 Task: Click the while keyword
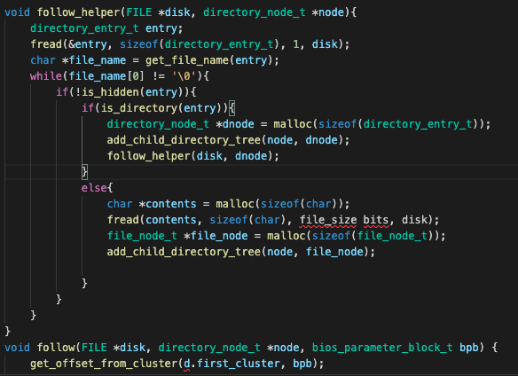46,76
